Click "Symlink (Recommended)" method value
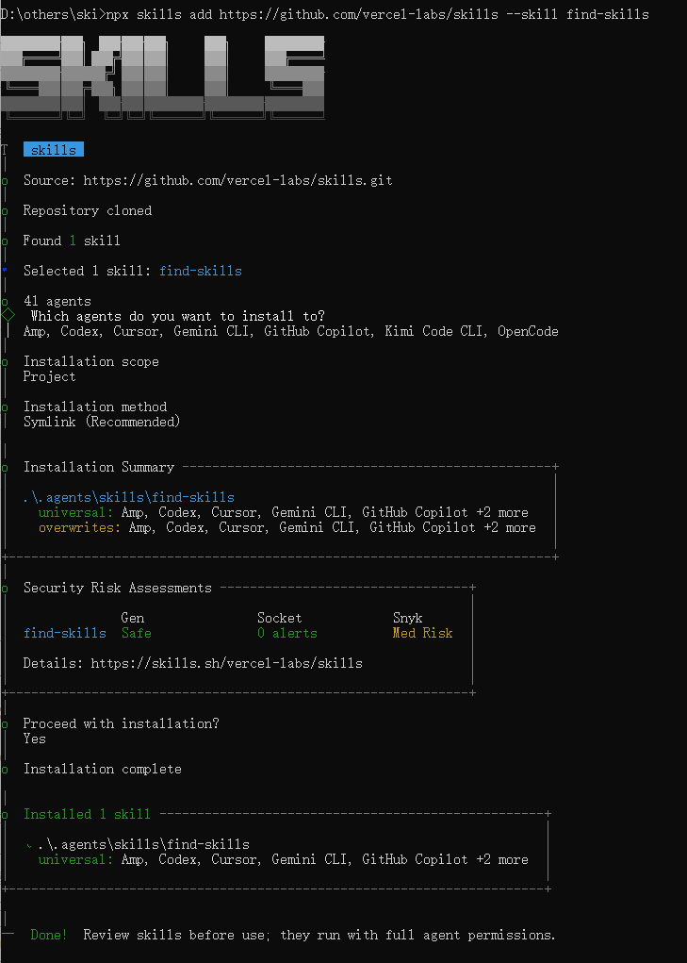687x963 pixels. pos(102,422)
